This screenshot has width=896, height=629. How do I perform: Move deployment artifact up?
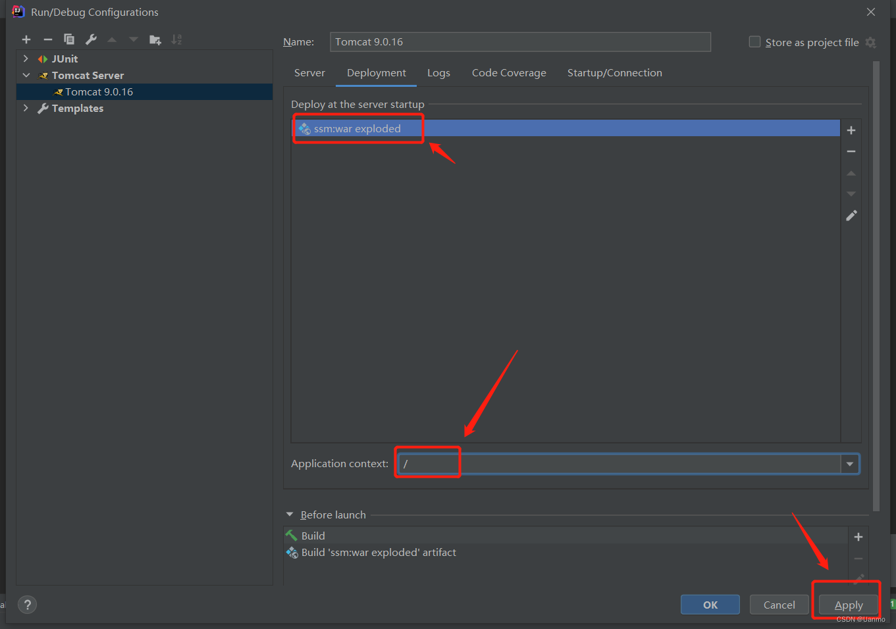click(851, 173)
